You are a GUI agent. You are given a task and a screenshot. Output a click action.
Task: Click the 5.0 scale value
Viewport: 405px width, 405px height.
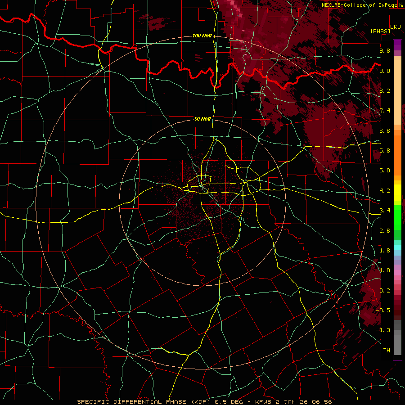click(x=385, y=171)
